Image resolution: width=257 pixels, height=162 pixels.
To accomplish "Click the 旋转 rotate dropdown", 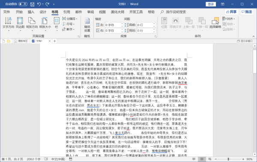I will click(229, 29).
